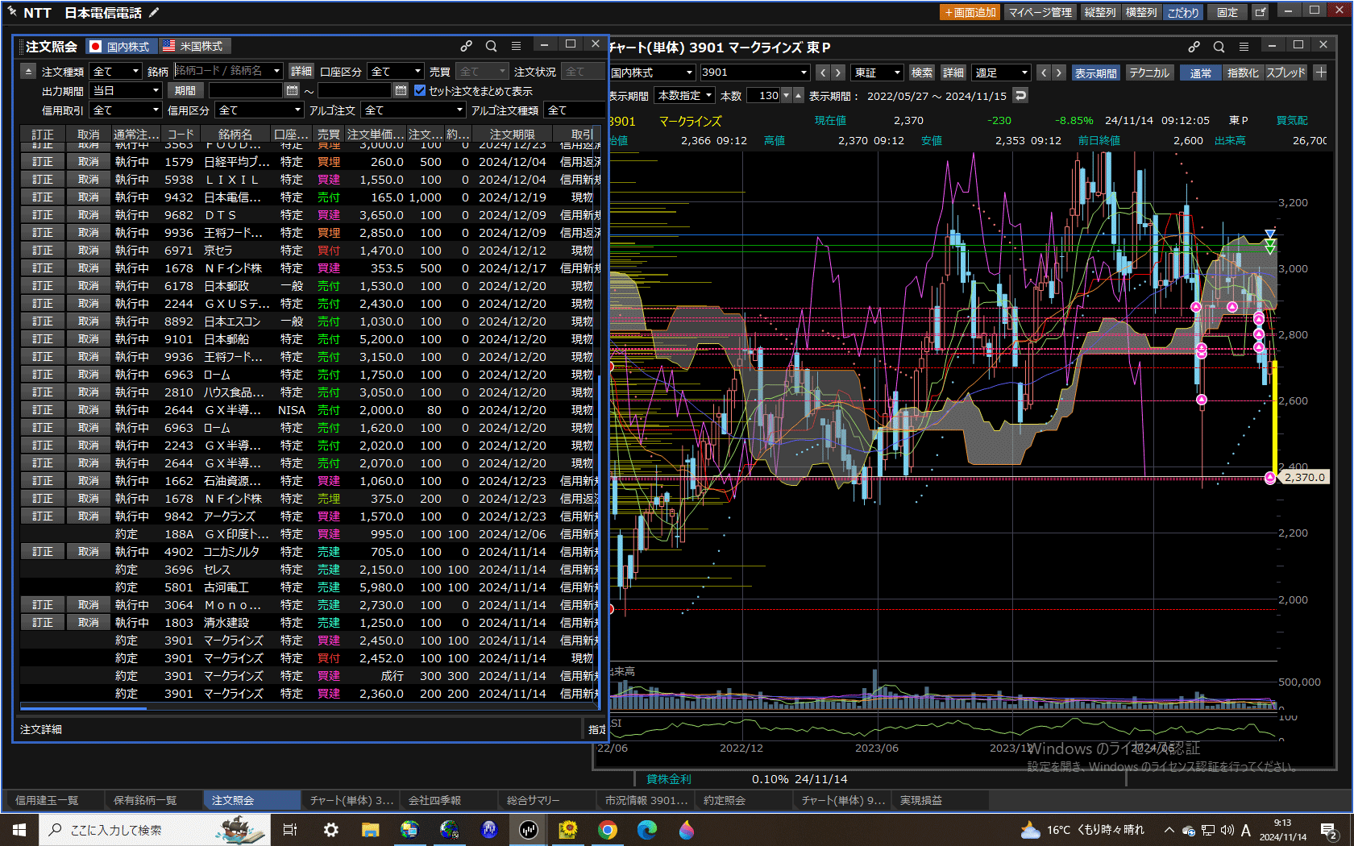
Task: Collapse the filter panel with up-arrow button
Action: click(28, 72)
